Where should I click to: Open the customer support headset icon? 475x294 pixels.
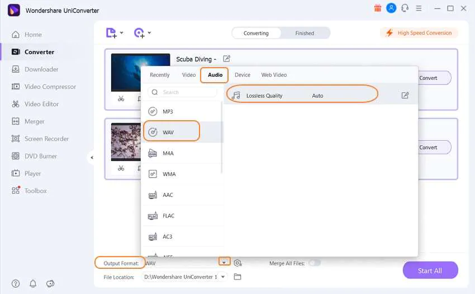click(405, 8)
